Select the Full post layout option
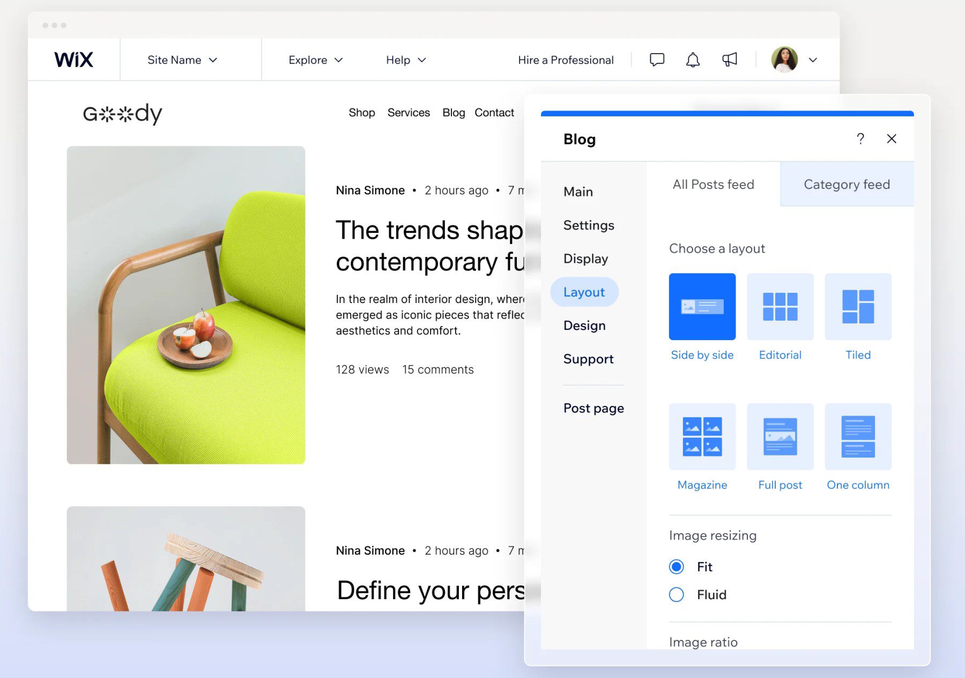Viewport: 965px width, 678px height. point(780,436)
